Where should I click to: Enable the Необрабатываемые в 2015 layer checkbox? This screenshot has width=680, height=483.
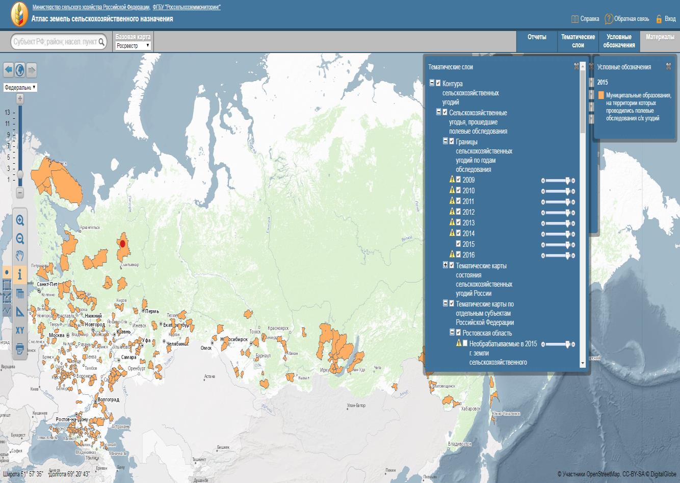tap(465, 343)
